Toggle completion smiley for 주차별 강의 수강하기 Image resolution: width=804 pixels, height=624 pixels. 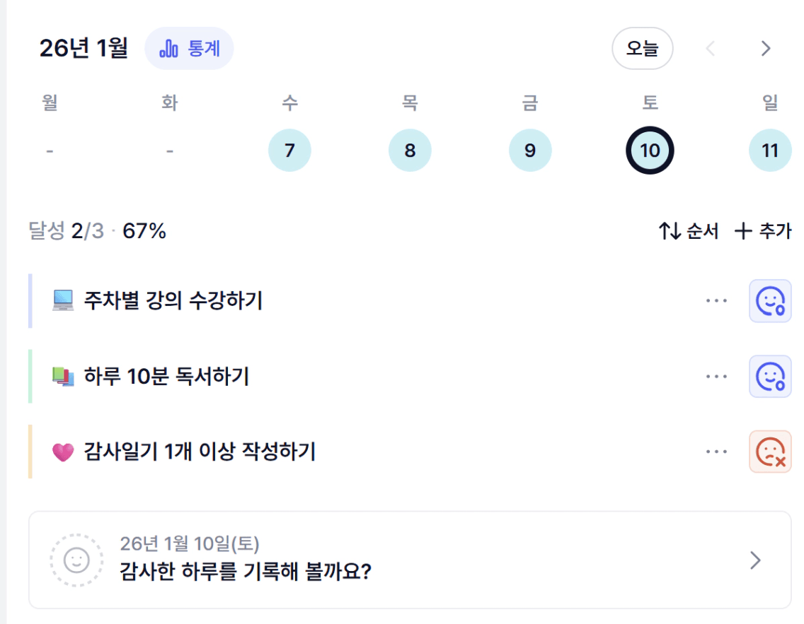[x=770, y=301]
